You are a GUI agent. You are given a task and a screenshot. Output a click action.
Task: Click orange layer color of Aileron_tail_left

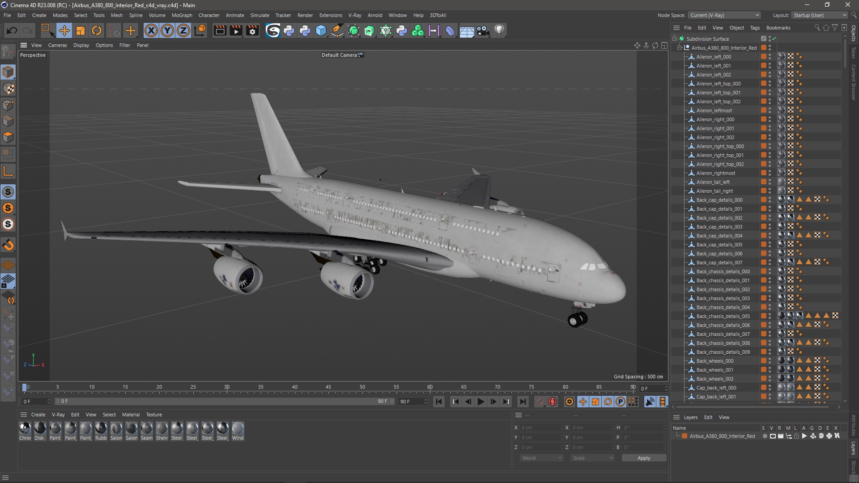[x=763, y=182]
